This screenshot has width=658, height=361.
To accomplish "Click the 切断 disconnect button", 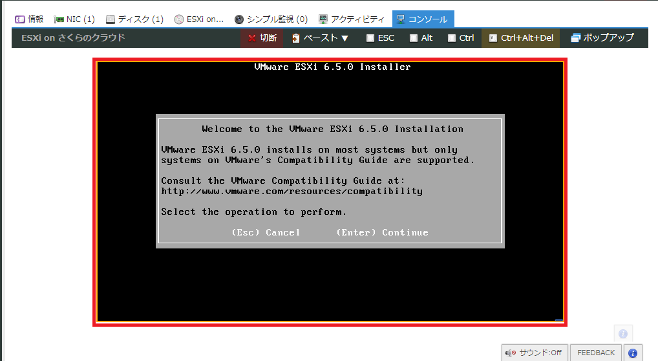I will [x=262, y=38].
